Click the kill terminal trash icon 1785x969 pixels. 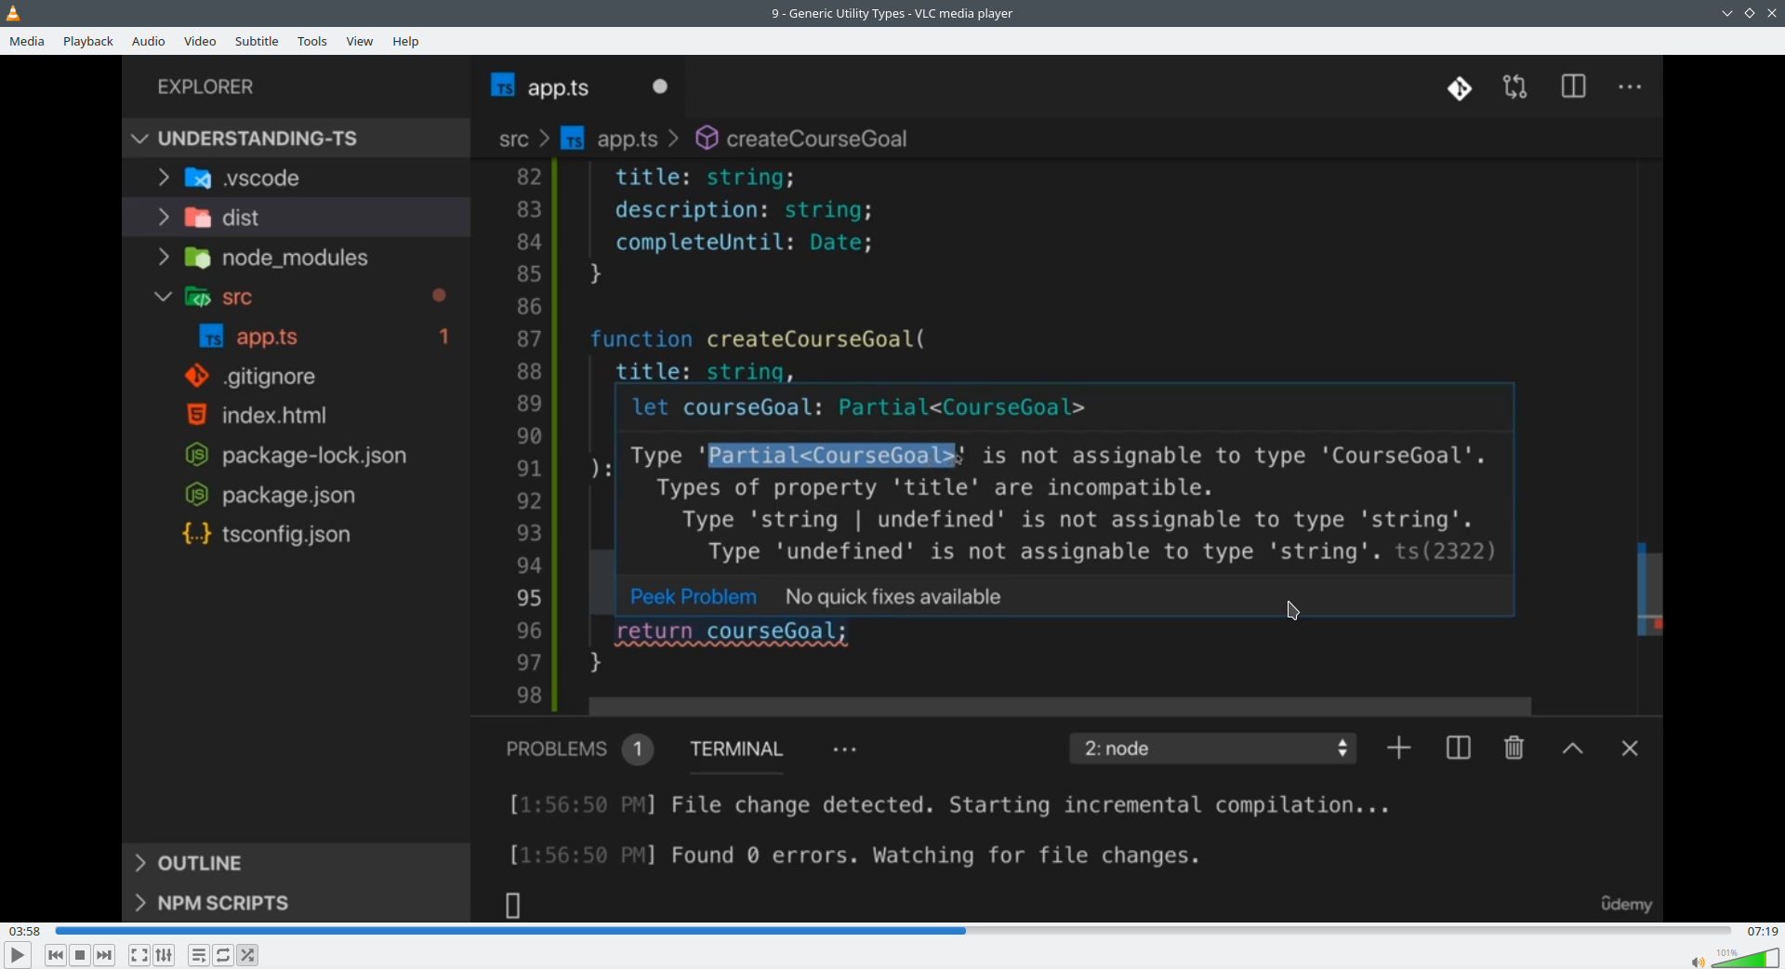click(1514, 748)
